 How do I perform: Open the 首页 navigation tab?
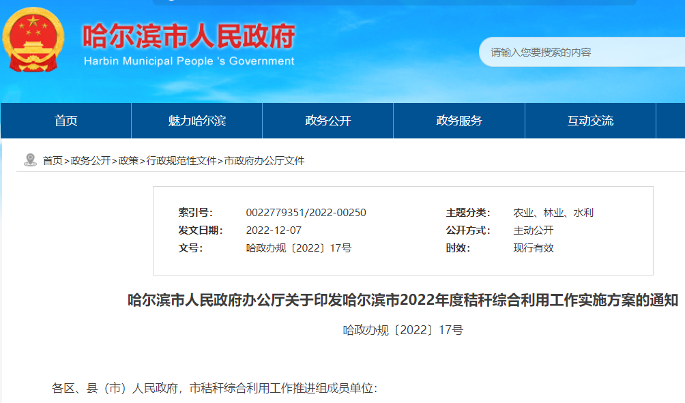click(x=66, y=121)
